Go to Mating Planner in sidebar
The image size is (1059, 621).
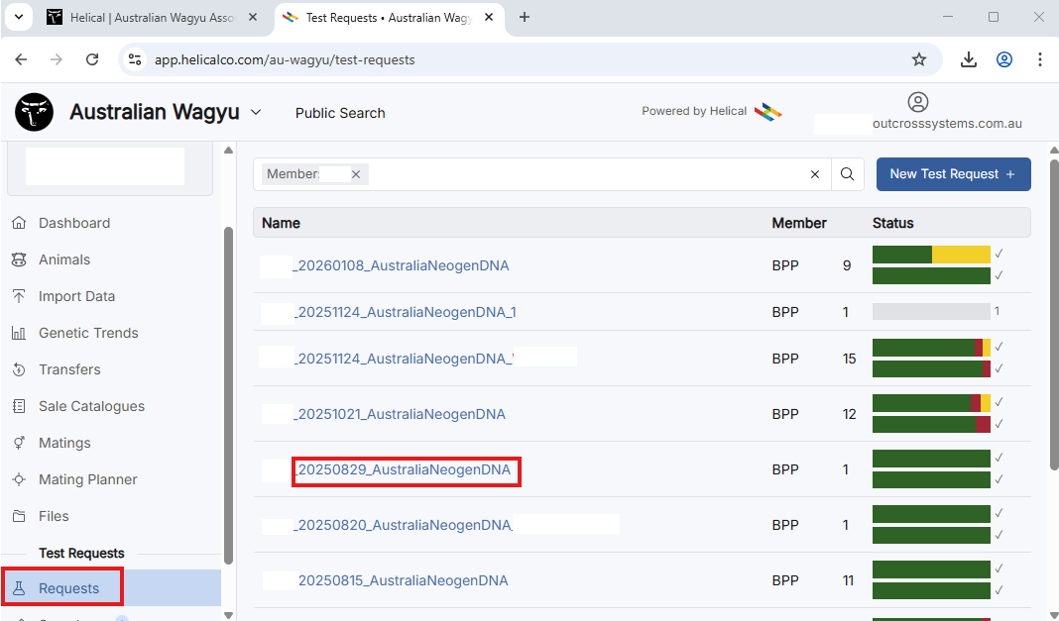(x=87, y=479)
